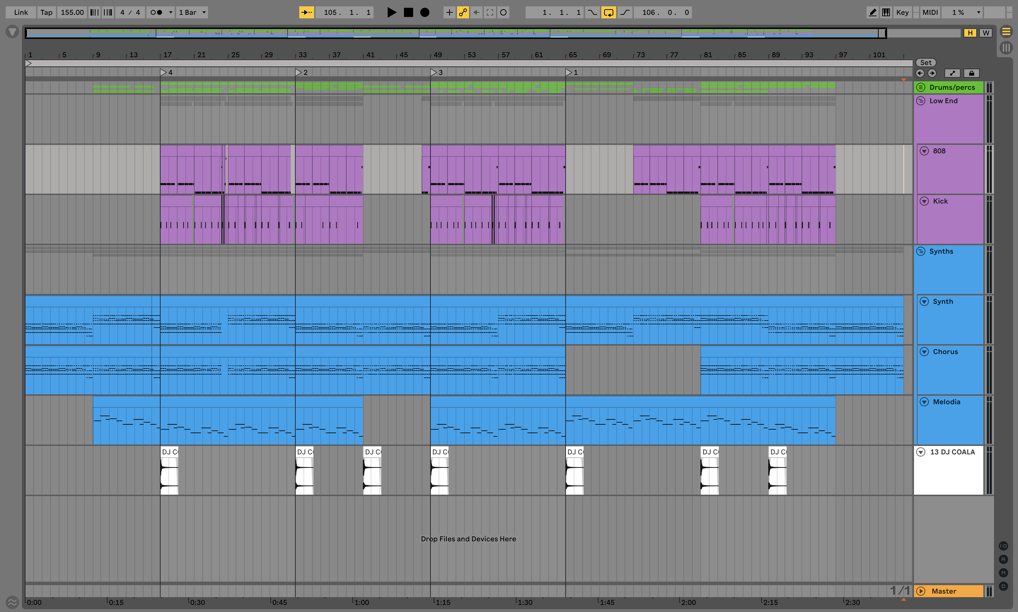Collapse the Synth track fold button
Viewport: 1018px width, 612px height.
[924, 301]
